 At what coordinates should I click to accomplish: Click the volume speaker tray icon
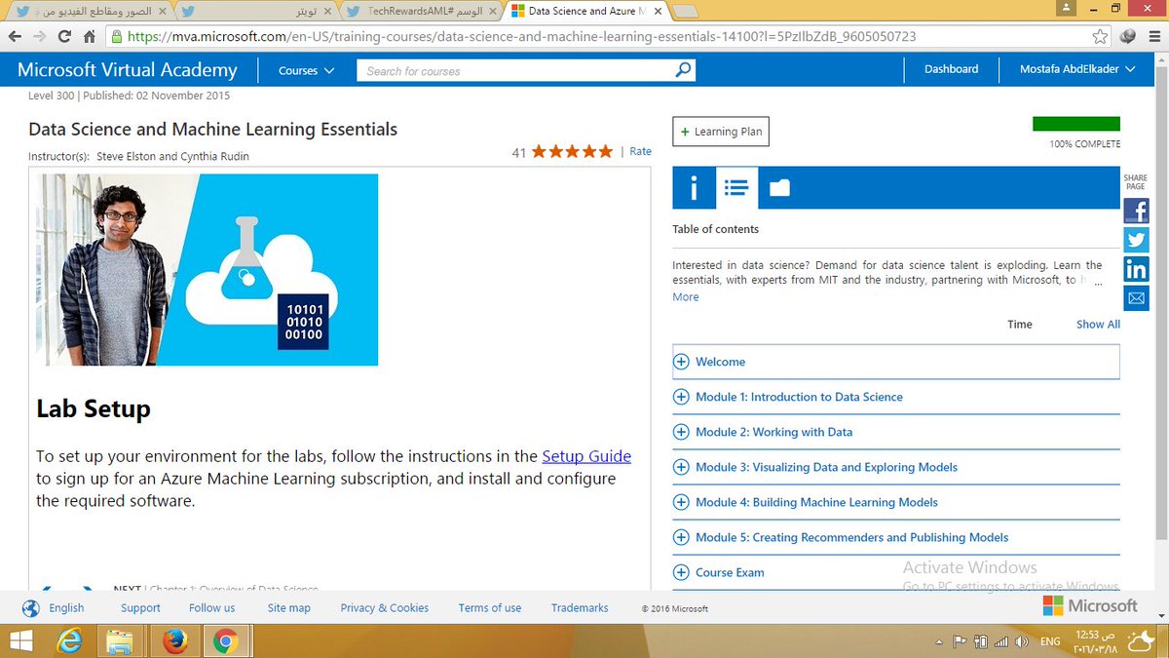click(1019, 641)
